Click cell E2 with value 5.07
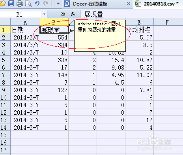This screenshot has width=183, height=155. [x=139, y=37]
